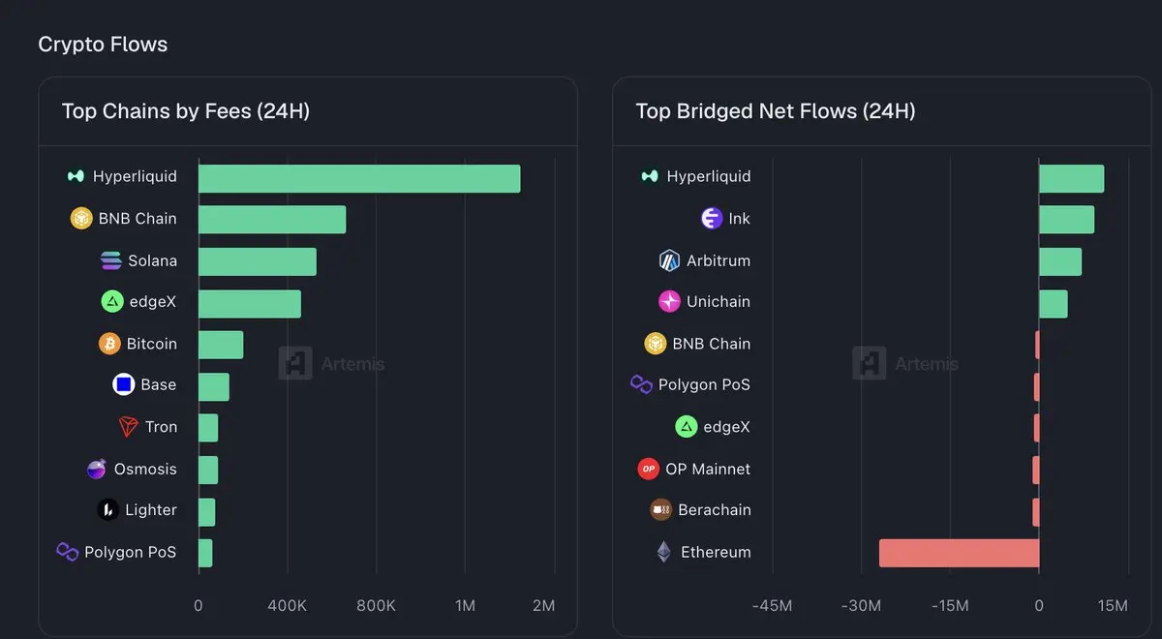
Task: Click the Top Bridged Net Flows title
Action: [x=775, y=111]
